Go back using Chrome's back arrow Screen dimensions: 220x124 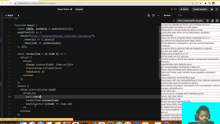coord(3,3)
